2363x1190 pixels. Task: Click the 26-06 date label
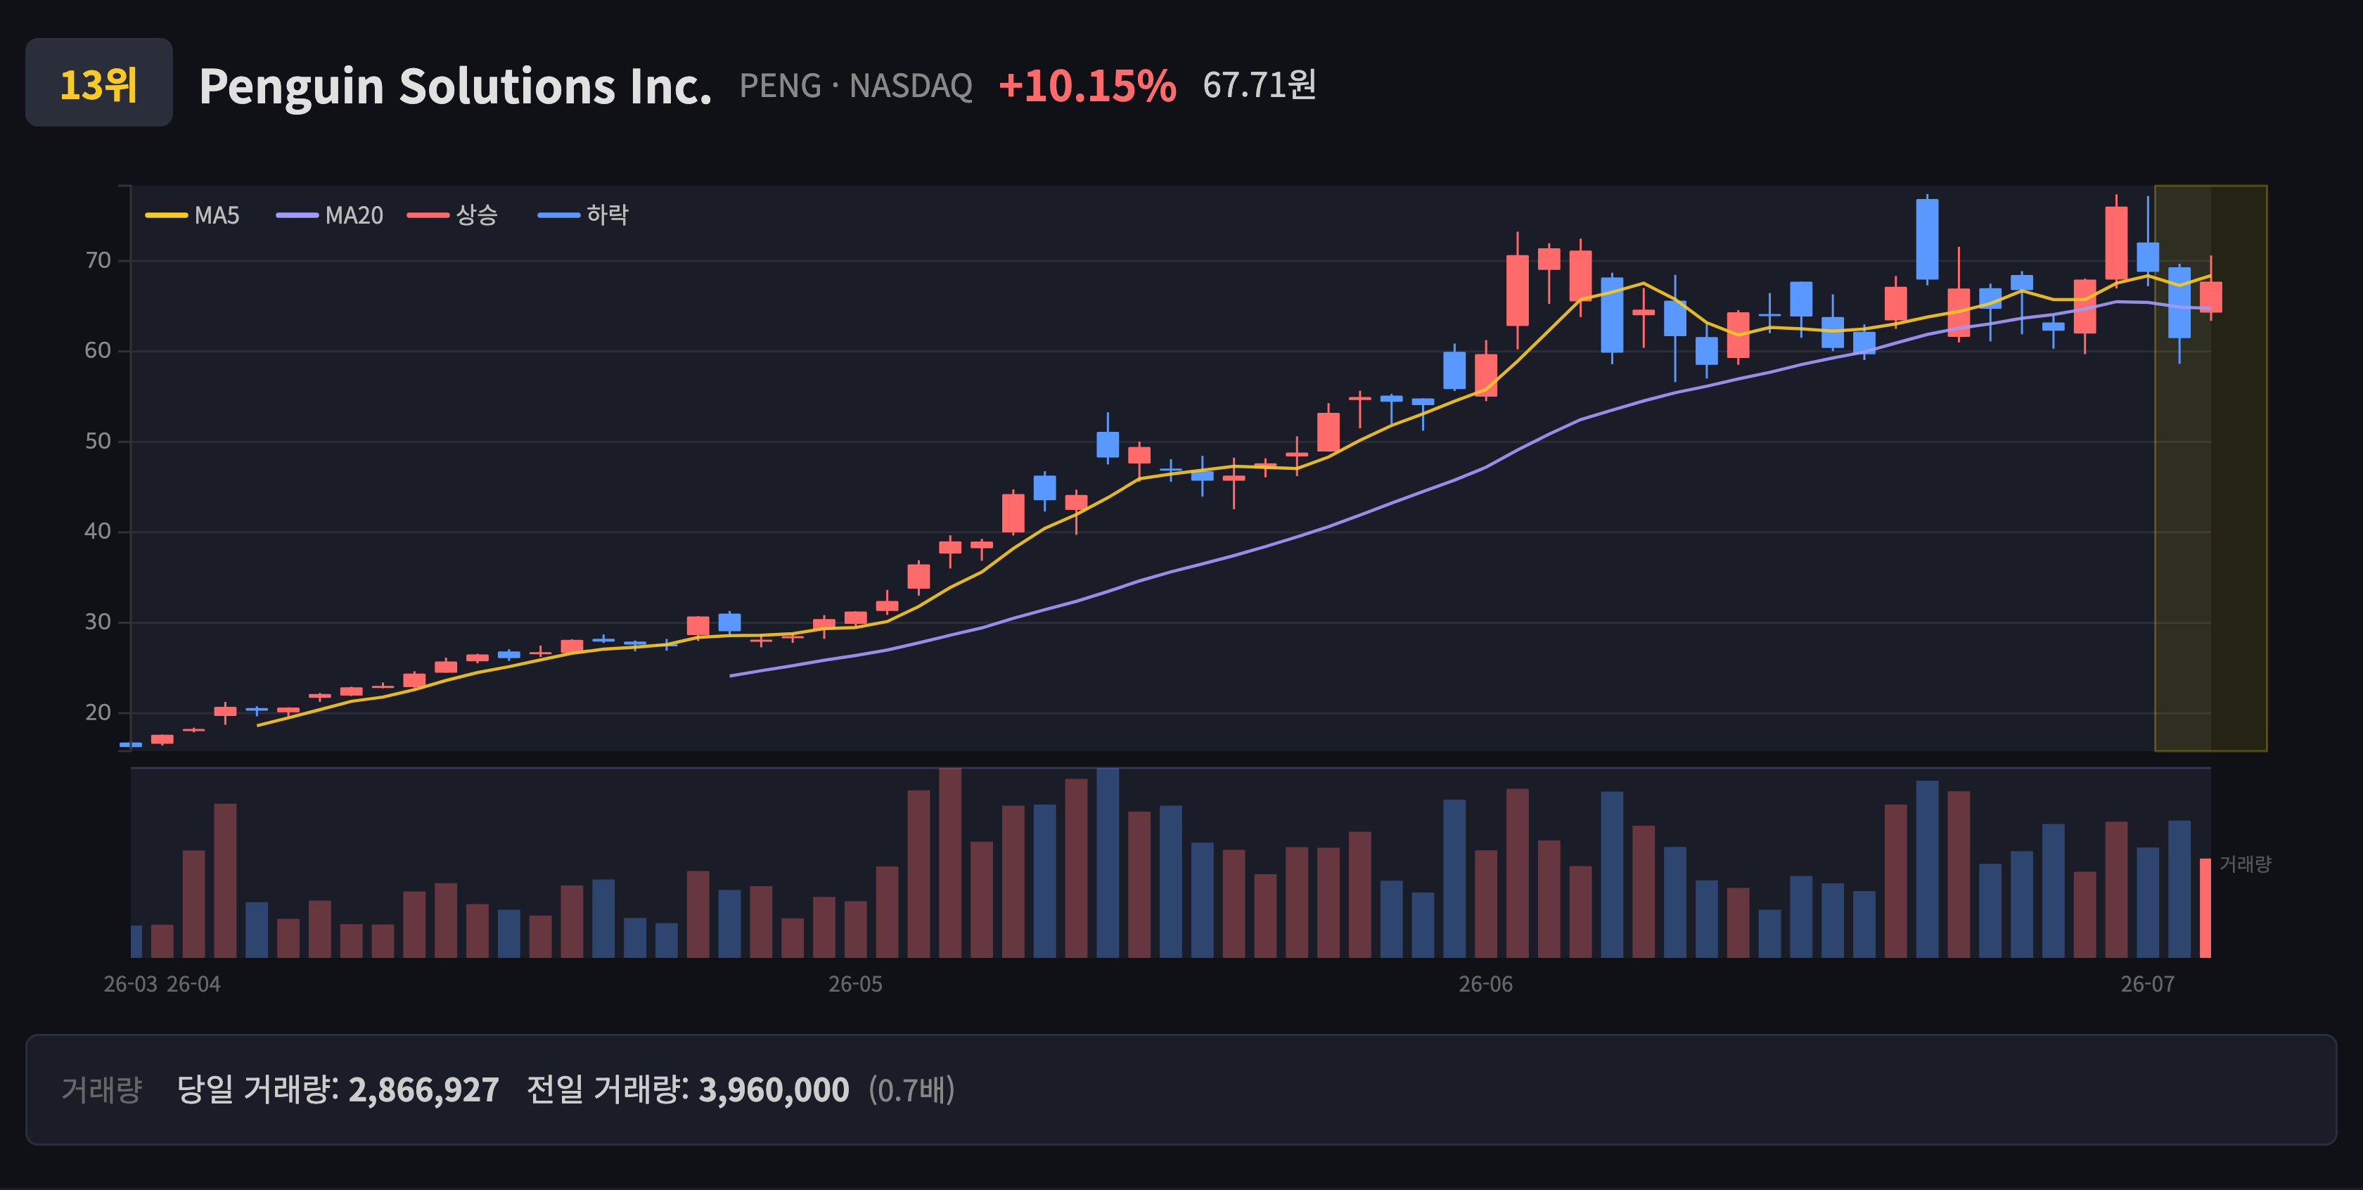click(x=1486, y=985)
